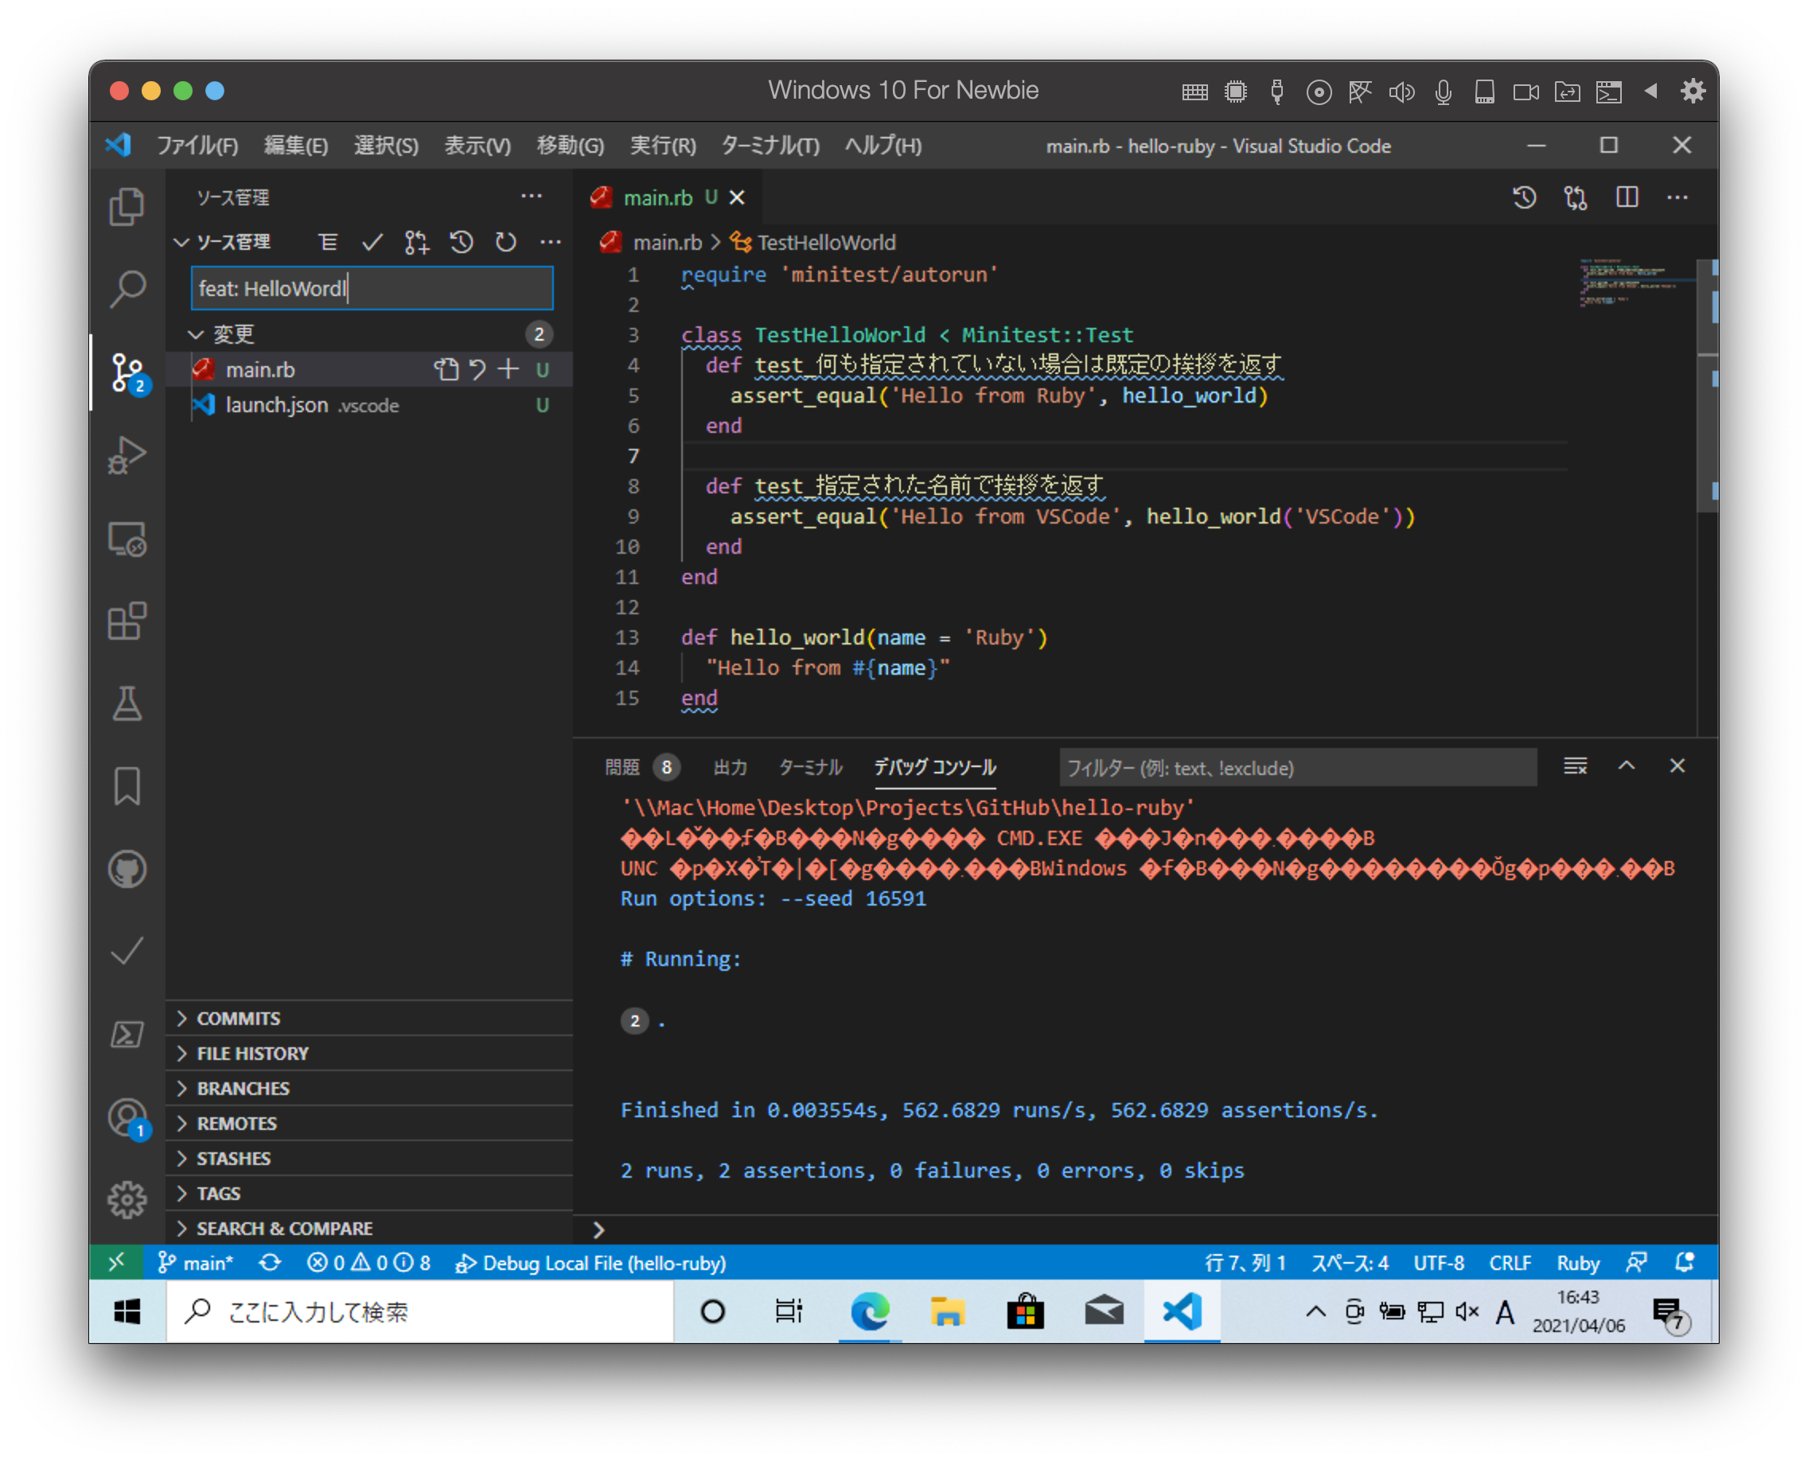This screenshot has height=1461, width=1808.
Task: Discard changes on main.rb with undo icon
Action: (477, 368)
